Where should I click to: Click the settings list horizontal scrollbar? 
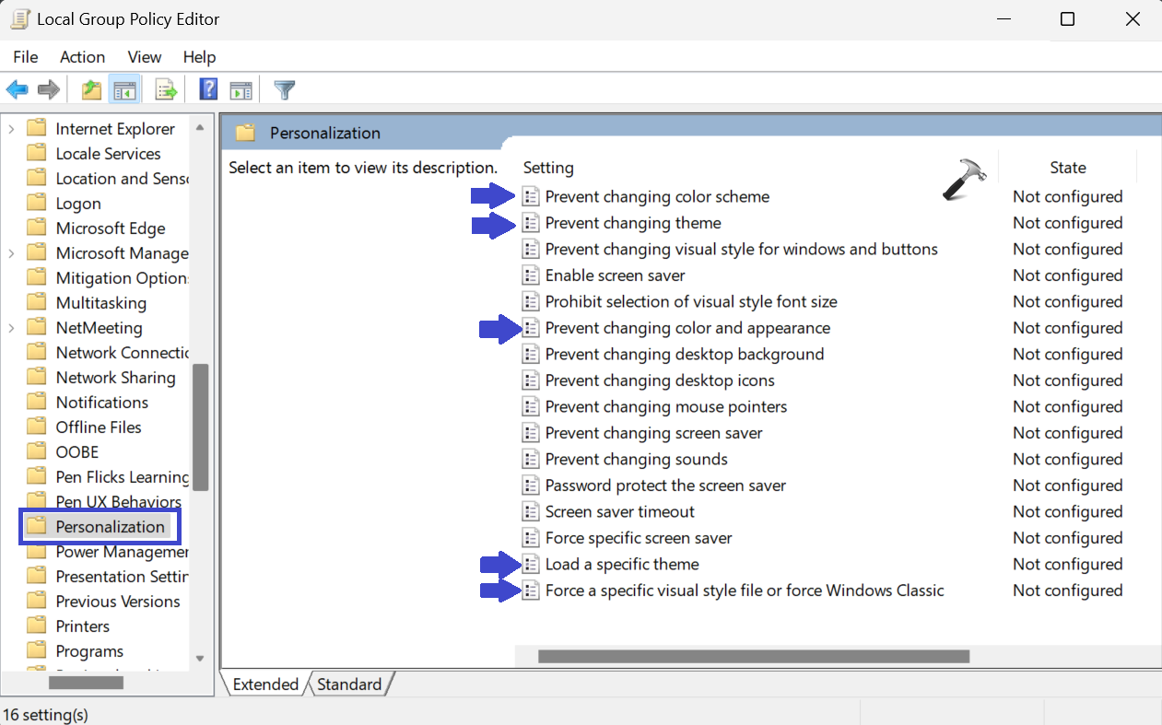[753, 657]
